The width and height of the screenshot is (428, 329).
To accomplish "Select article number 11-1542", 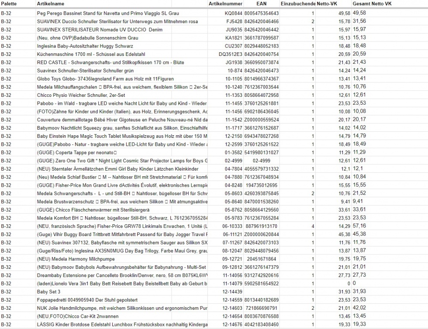I will tap(234, 120).
